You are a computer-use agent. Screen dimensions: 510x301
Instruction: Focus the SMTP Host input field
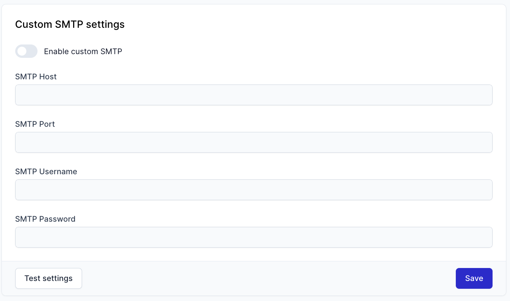[x=254, y=95]
